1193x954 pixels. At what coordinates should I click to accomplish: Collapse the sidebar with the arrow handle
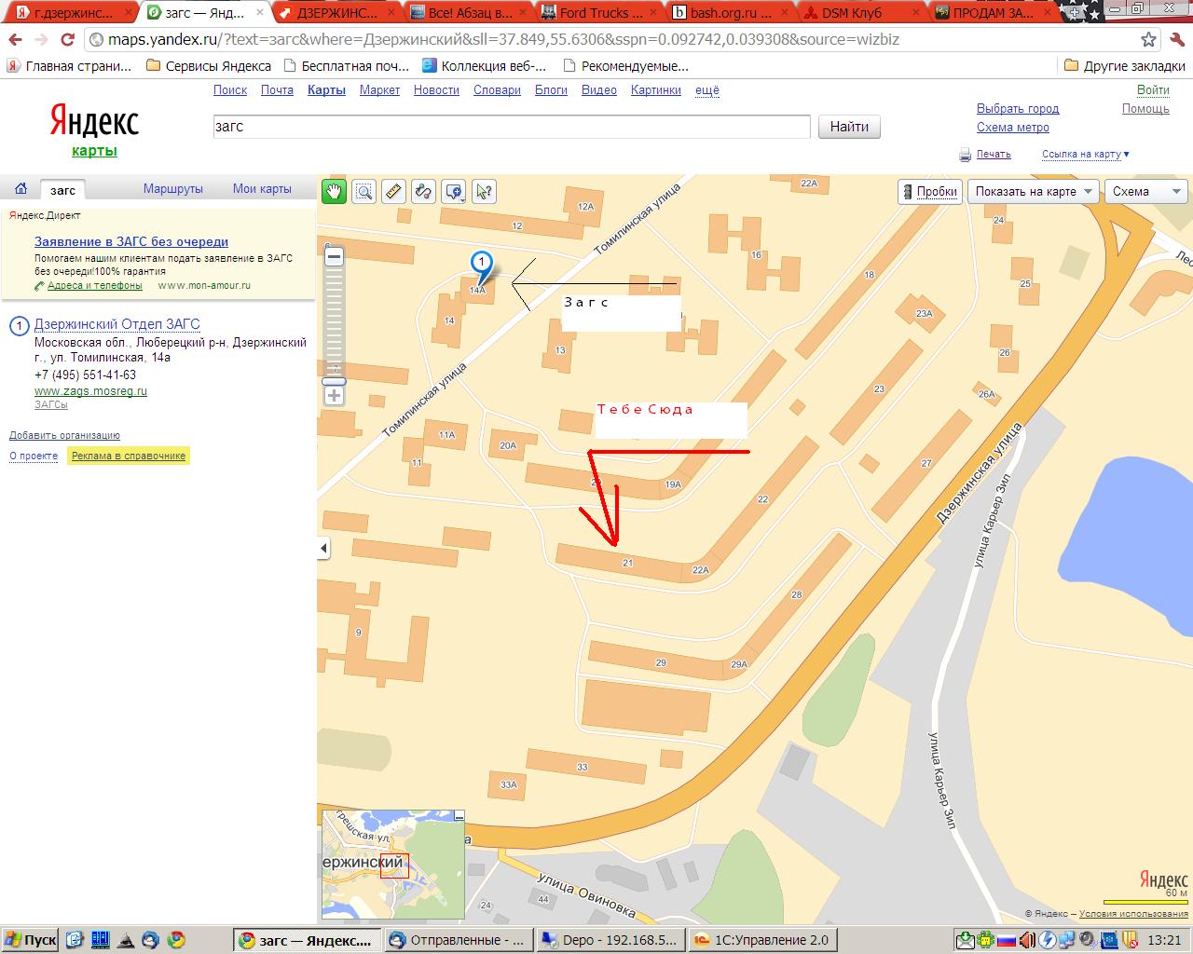323,548
